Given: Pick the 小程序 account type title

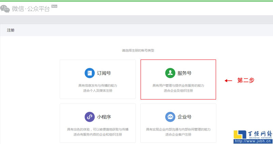Looking at the screenshot, I should pyautogui.click(x=104, y=117).
